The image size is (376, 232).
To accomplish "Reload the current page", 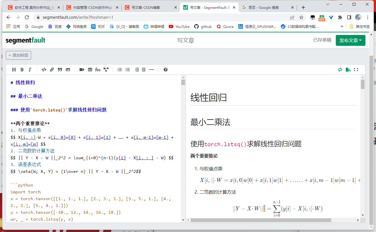I will pos(27,17).
